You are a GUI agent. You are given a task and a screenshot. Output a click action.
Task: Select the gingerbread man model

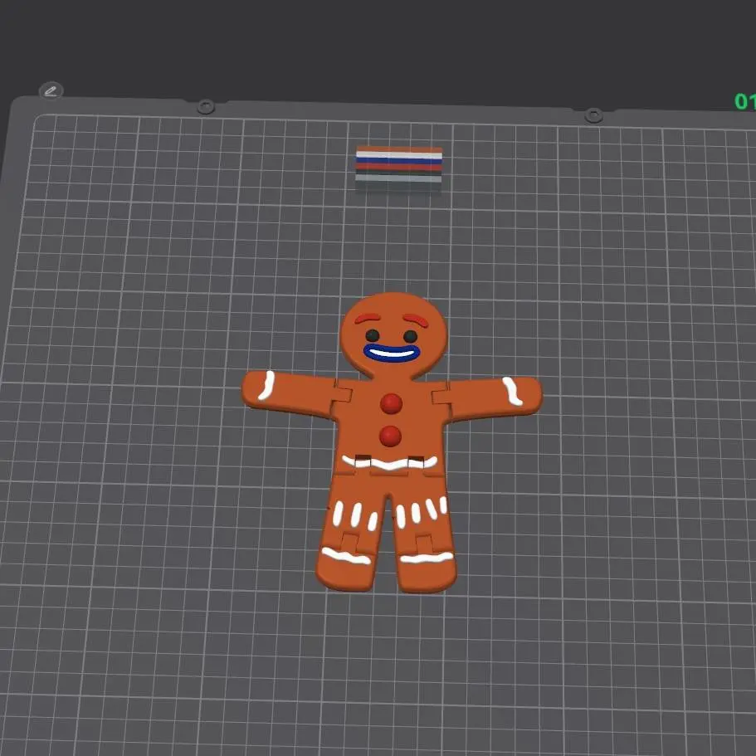(392, 442)
